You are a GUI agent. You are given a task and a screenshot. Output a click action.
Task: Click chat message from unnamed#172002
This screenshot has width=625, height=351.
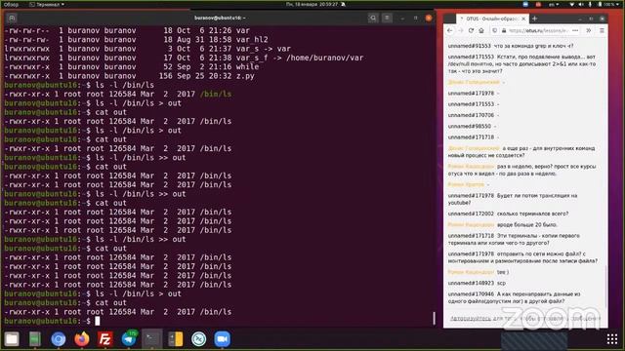(508, 214)
